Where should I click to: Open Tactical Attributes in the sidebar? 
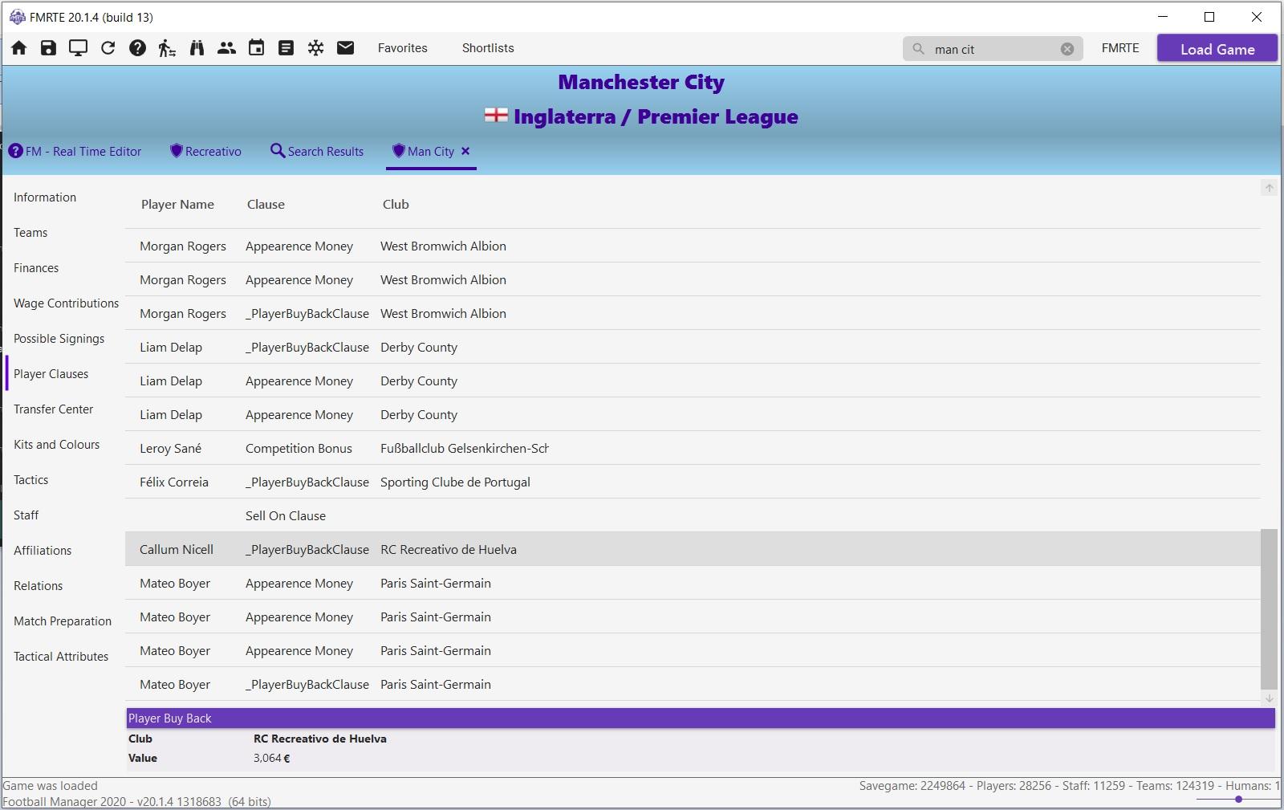(x=61, y=657)
